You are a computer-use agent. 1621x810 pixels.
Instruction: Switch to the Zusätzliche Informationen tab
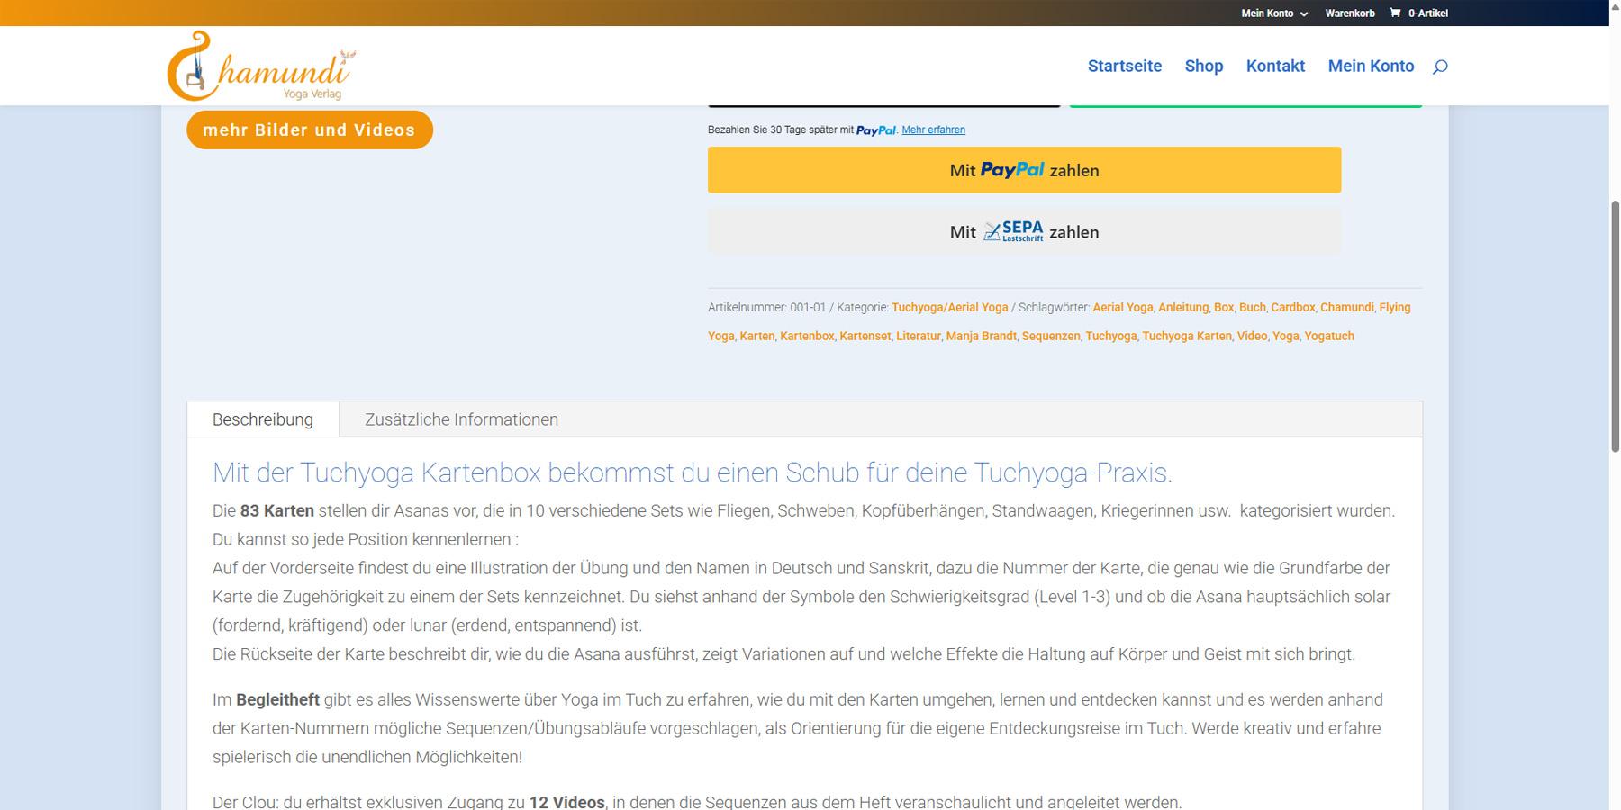461,419
